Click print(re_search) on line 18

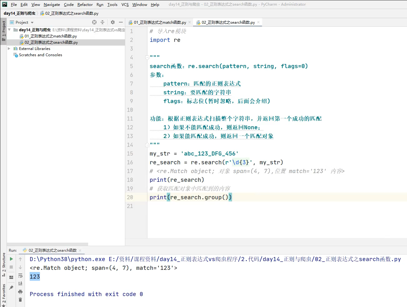point(177,180)
